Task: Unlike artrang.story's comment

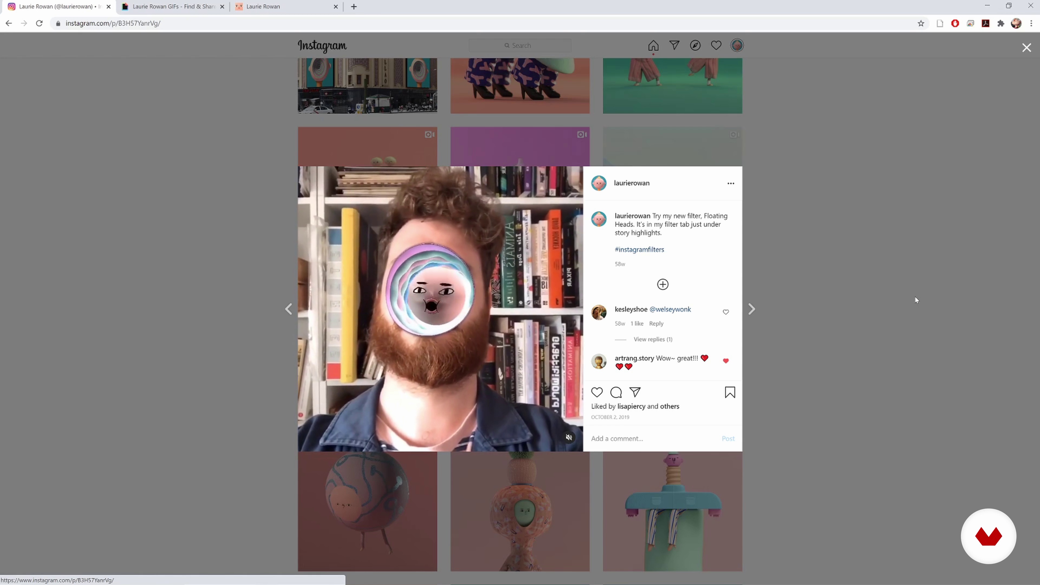Action: coord(726,361)
